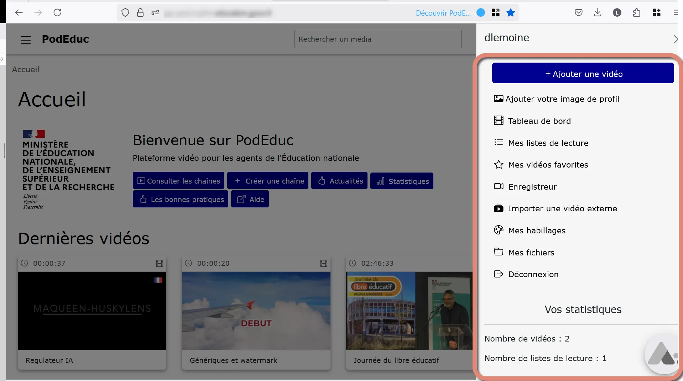Click the padlock site security icon
The width and height of the screenshot is (683, 381).
[x=140, y=13]
